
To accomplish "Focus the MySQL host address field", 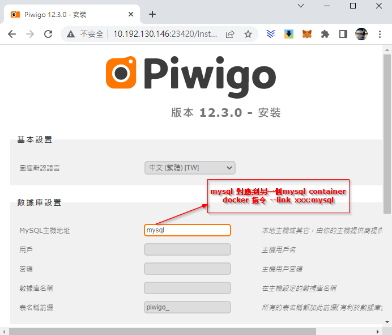I will click(188, 230).
